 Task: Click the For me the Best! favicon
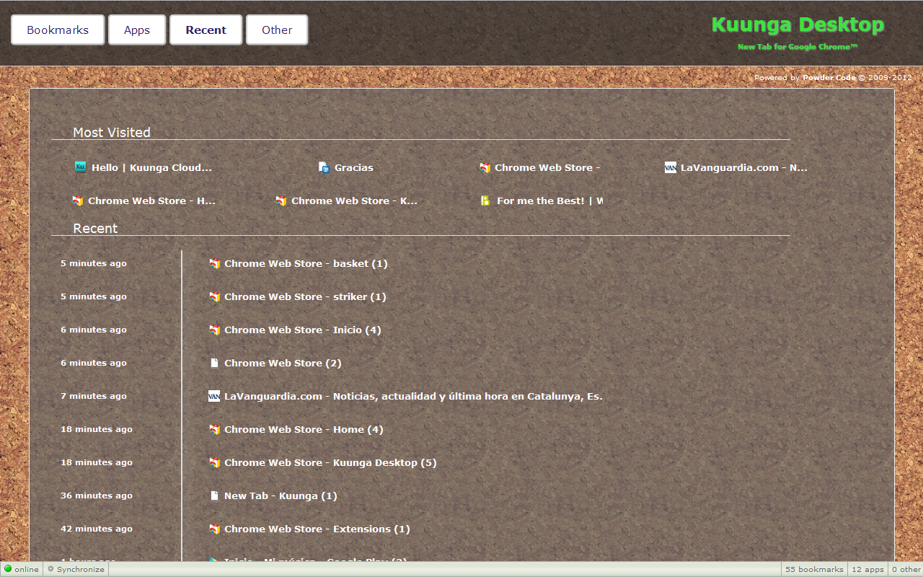(x=485, y=201)
